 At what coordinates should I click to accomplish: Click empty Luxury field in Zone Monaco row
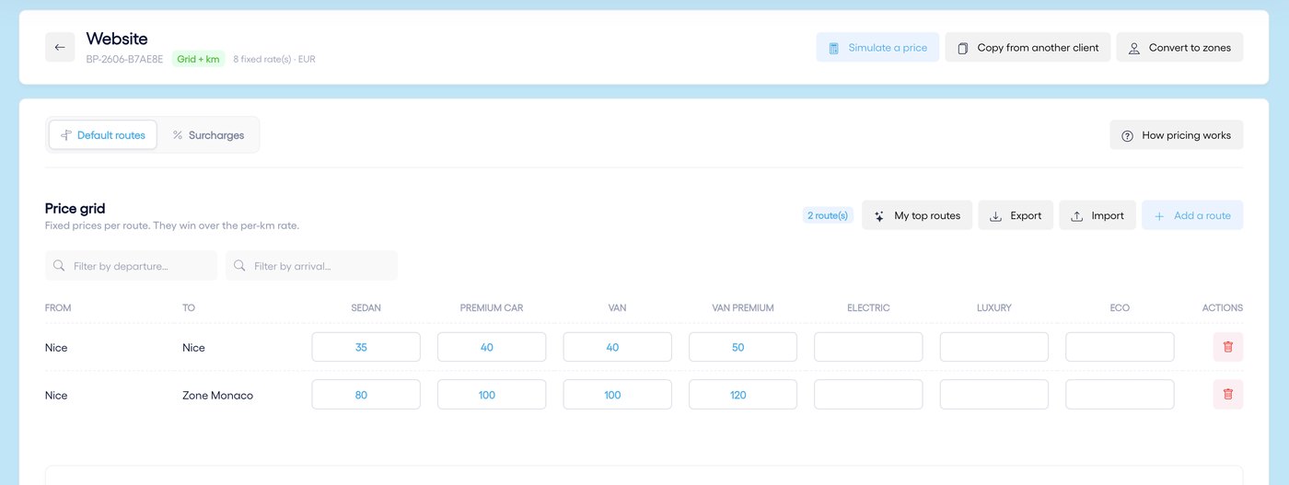(994, 395)
